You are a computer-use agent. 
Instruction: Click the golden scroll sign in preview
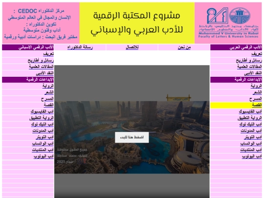coord(178,98)
